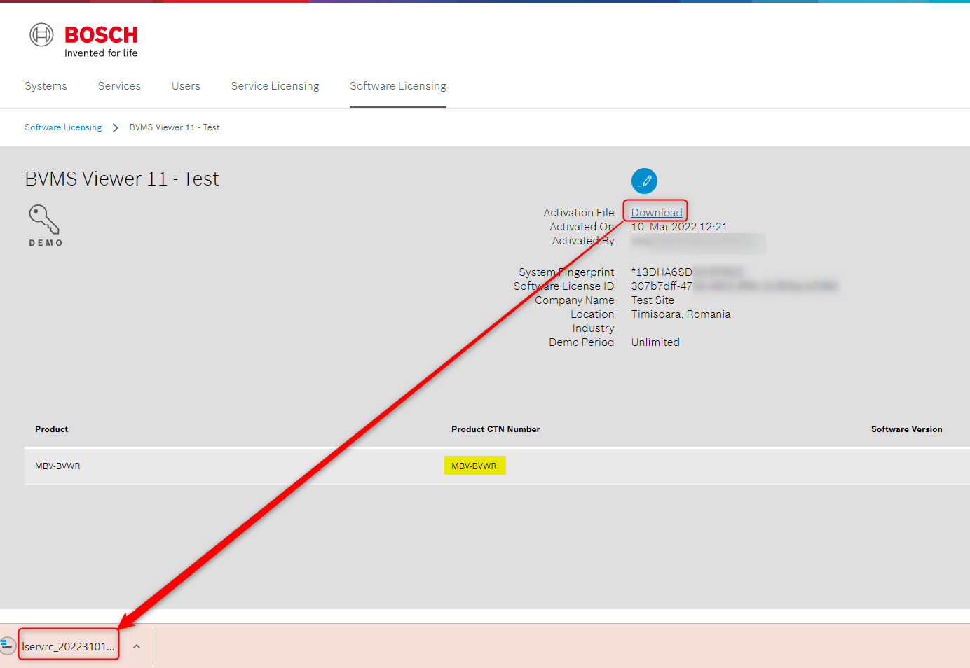Viewport: 970px width, 668px height.
Task: Click the breadcrumb separator chevron
Action: coord(116,127)
